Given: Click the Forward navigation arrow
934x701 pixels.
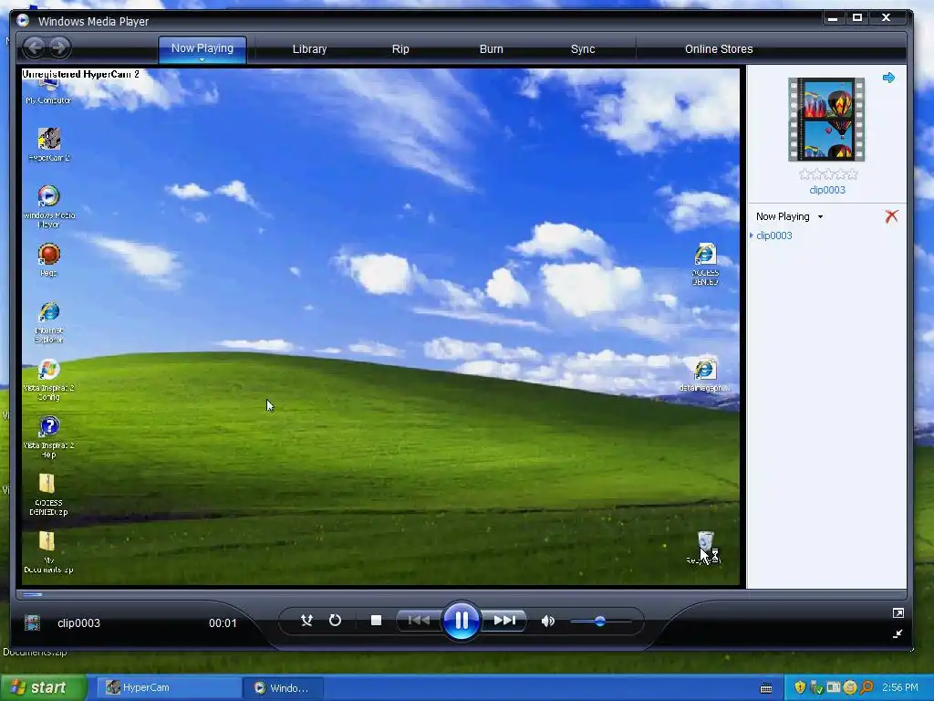Looking at the screenshot, I should pos(59,47).
